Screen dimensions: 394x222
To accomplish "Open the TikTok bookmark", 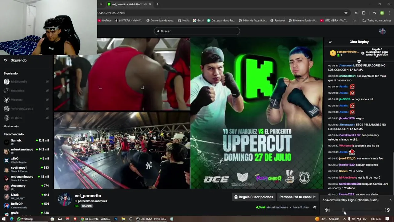I will [x=129, y=21].
